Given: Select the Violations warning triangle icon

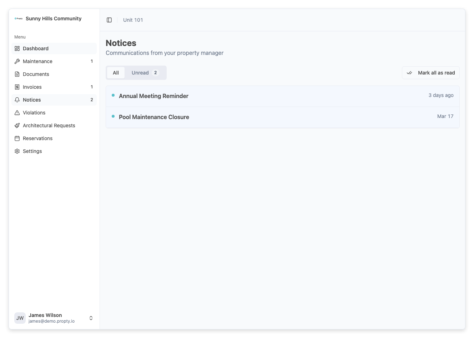Looking at the screenshot, I should 17,112.
